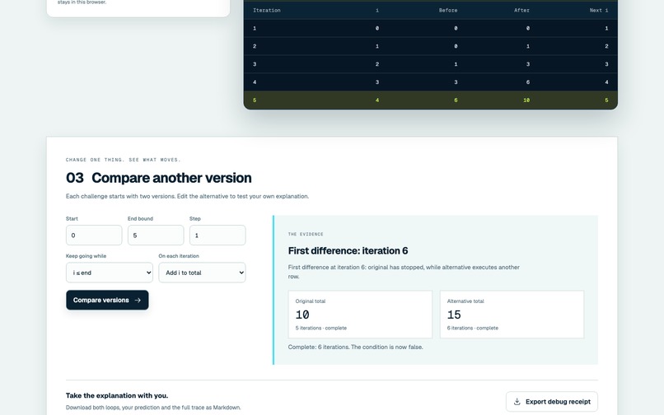Image resolution: width=664 pixels, height=415 pixels.
Task: Click the download icon on Export debug receipt
Action: 517,402
